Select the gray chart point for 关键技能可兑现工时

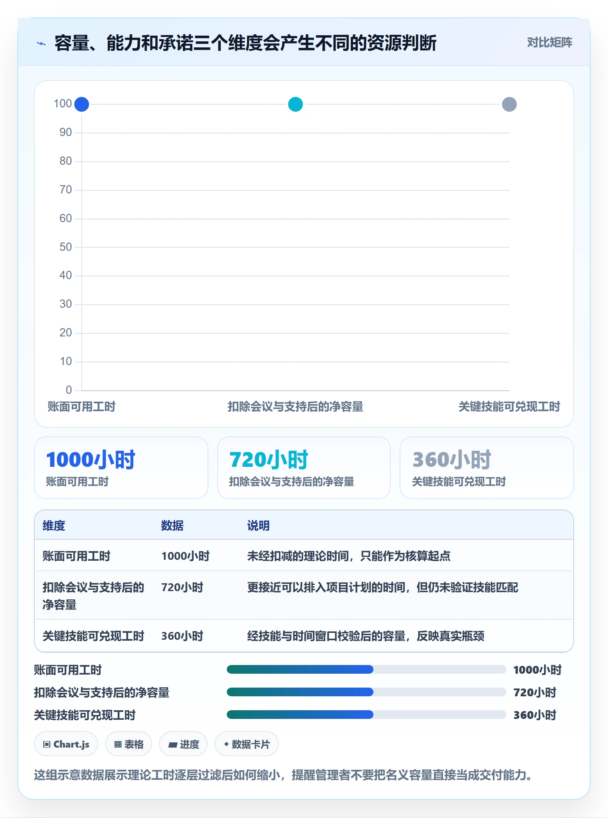coord(509,104)
